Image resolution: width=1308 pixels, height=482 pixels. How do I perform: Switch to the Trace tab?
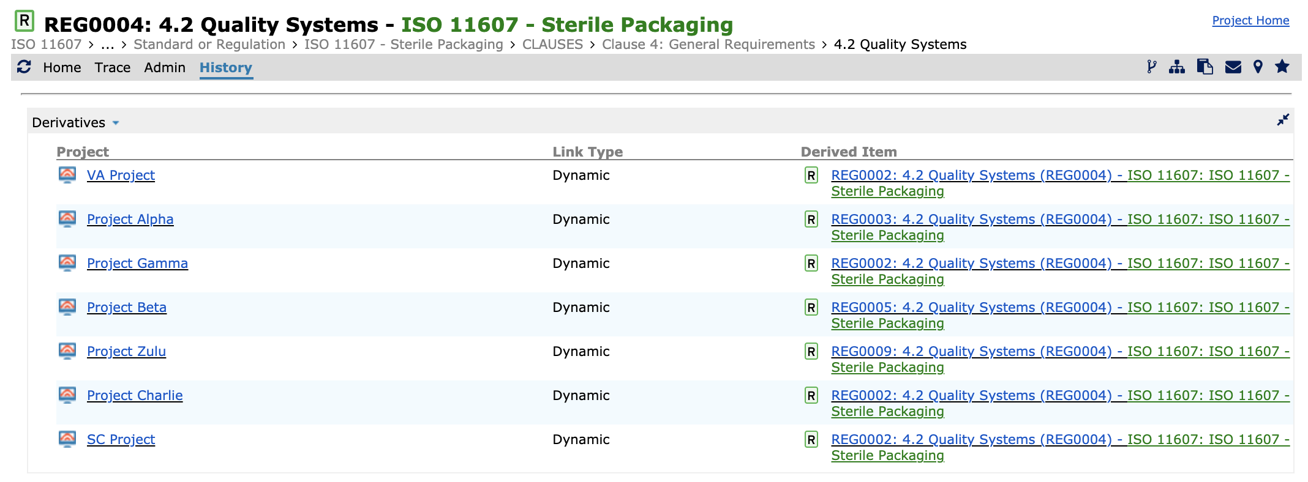pyautogui.click(x=112, y=67)
